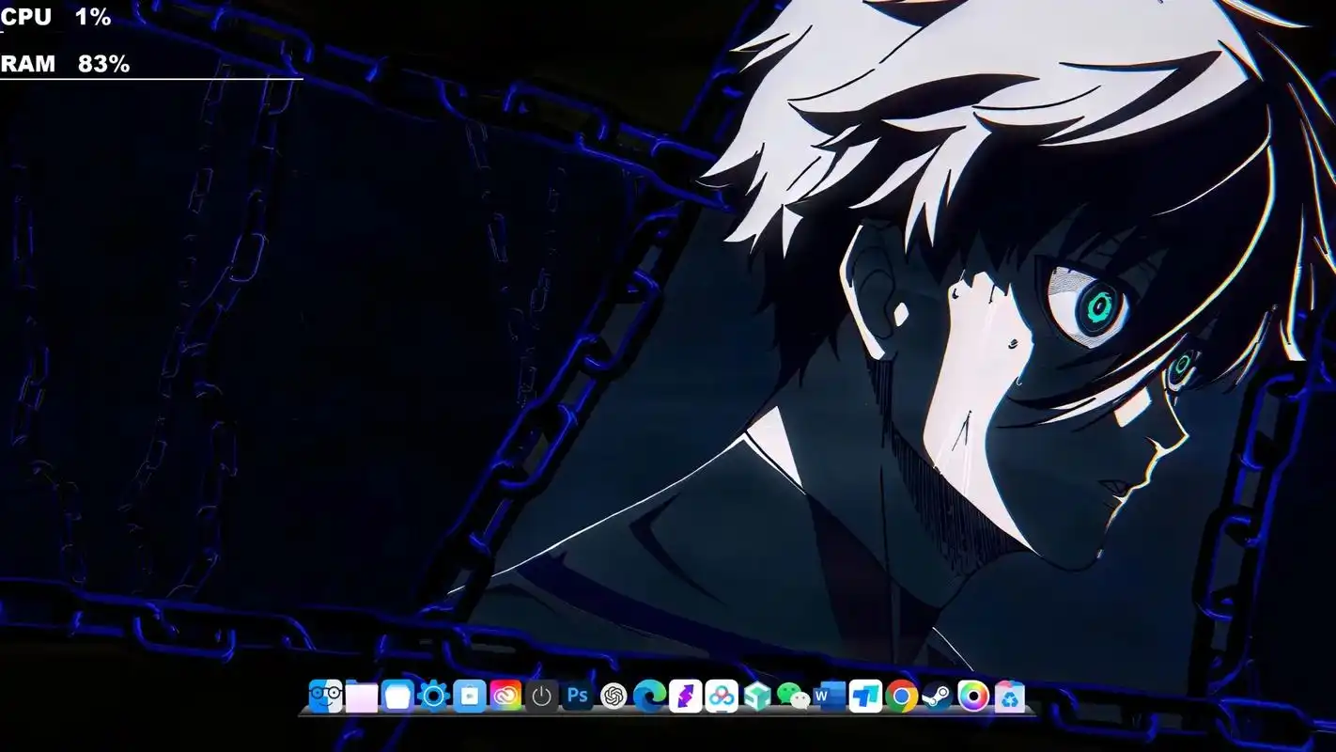Open the blue T-shaped app icon
This screenshot has height=752, width=1336.
coord(865,696)
